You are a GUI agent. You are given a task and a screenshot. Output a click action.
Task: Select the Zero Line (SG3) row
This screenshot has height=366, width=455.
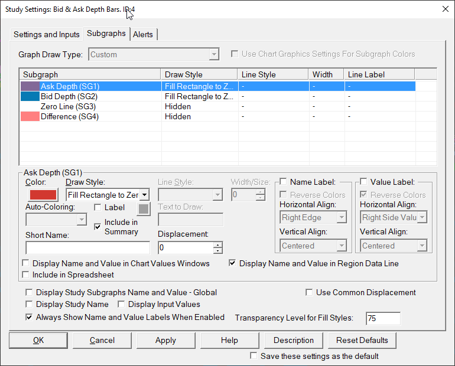coord(217,106)
